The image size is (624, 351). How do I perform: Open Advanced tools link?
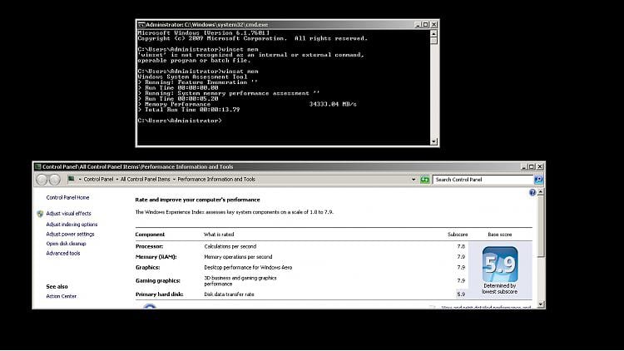[63, 253]
